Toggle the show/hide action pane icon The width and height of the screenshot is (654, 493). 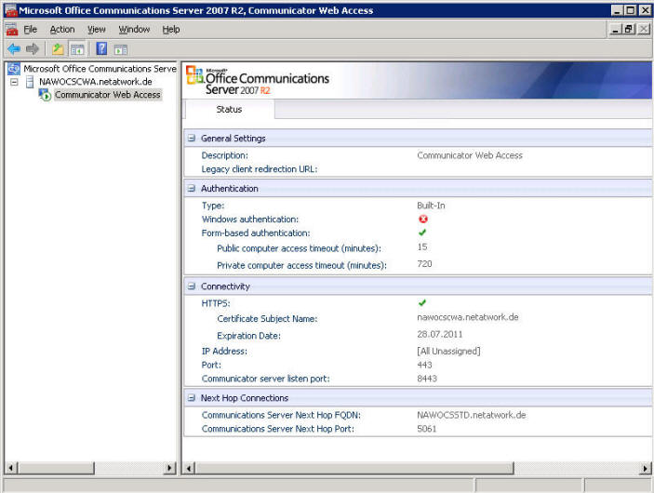click(121, 49)
